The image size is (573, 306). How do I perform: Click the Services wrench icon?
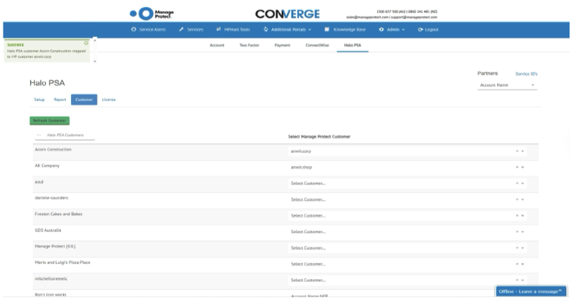pyautogui.click(x=181, y=29)
